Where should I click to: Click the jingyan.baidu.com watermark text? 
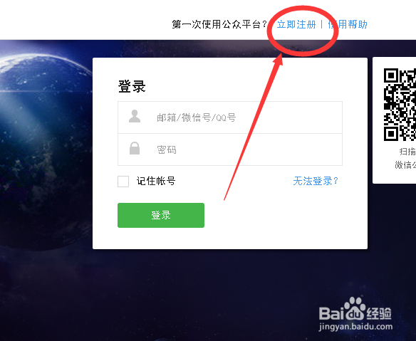pos(355,327)
